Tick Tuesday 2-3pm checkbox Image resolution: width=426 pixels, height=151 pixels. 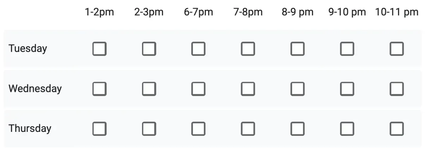[x=149, y=49]
